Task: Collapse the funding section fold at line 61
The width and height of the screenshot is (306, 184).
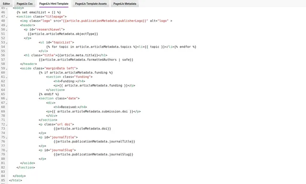Action: (7, 77)
